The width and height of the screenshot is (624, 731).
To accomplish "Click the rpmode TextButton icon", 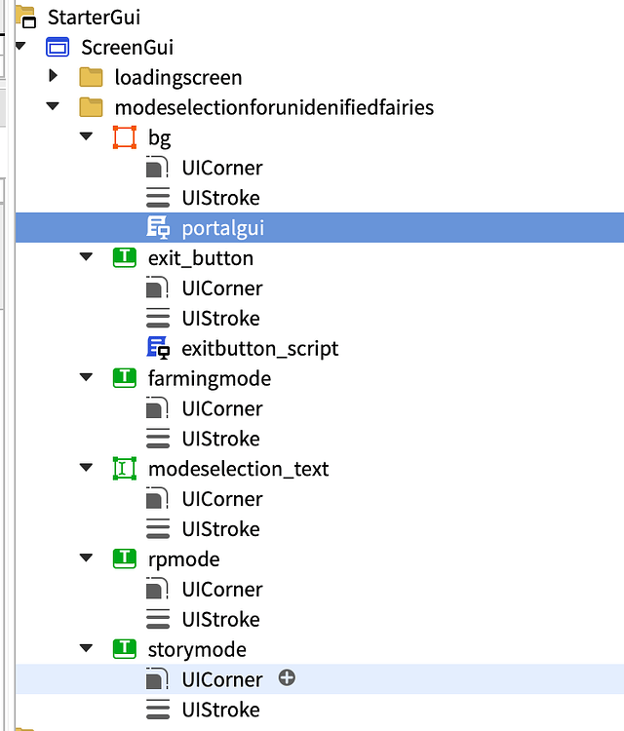I will click(125, 558).
